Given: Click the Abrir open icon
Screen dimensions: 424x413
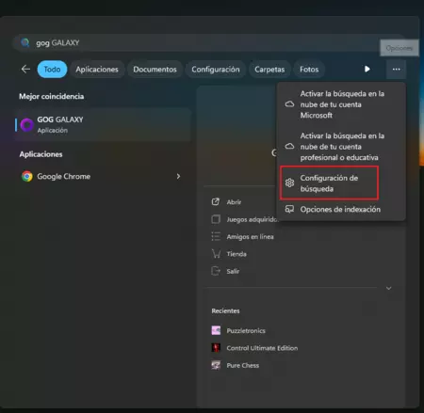Looking at the screenshot, I should [216, 201].
